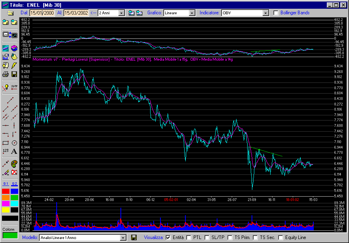Enable the Bollinger Bands checkbox

point(276,13)
